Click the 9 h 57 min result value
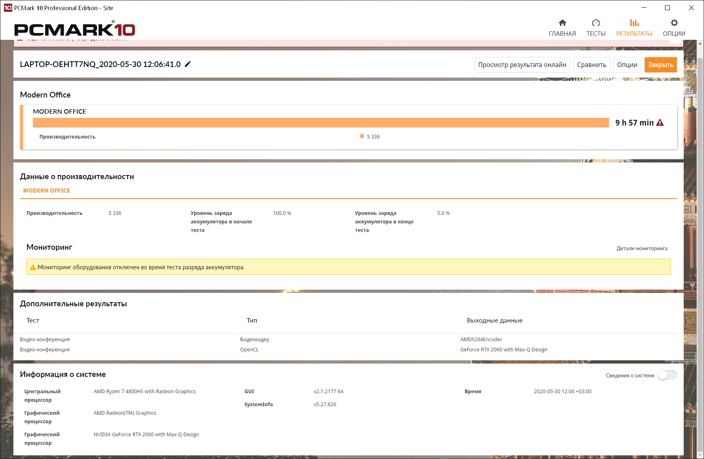Image resolution: width=704 pixels, height=459 pixels. [x=634, y=123]
